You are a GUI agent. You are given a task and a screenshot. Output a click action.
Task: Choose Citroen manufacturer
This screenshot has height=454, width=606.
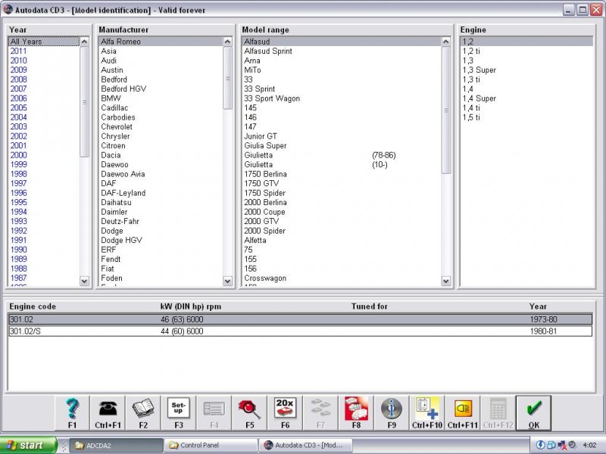(161, 145)
